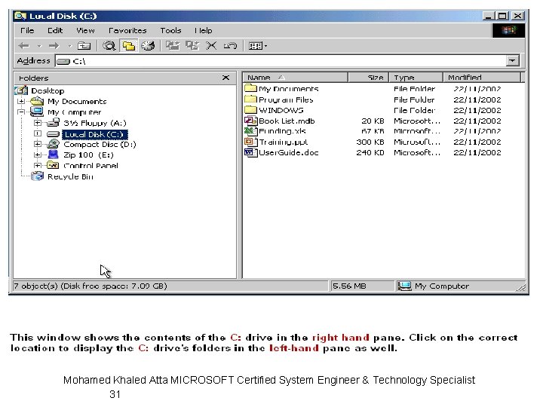Expand the 3½ Floppy (A:) node
The height and width of the screenshot is (407, 543).
coord(38,123)
